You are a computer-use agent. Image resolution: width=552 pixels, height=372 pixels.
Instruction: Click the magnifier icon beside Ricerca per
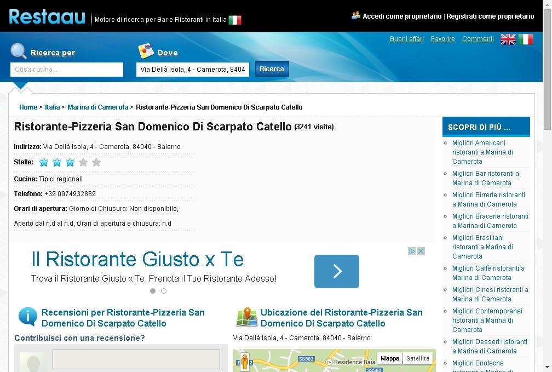[19, 51]
